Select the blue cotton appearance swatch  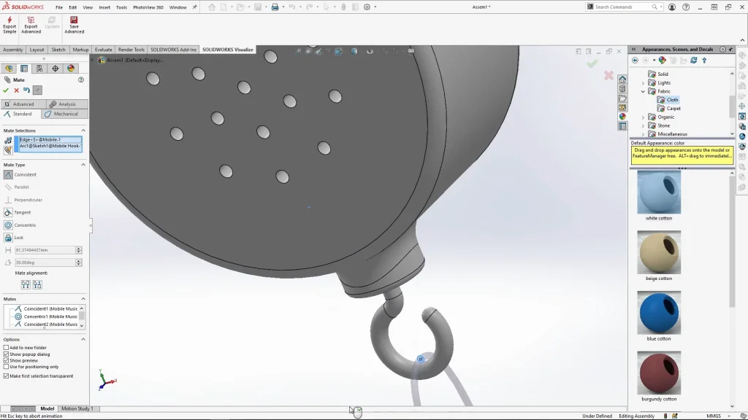tap(659, 313)
